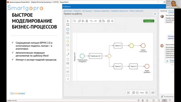Fit diagram using crossed-arrows icon
181x102 pixels.
[128, 93]
